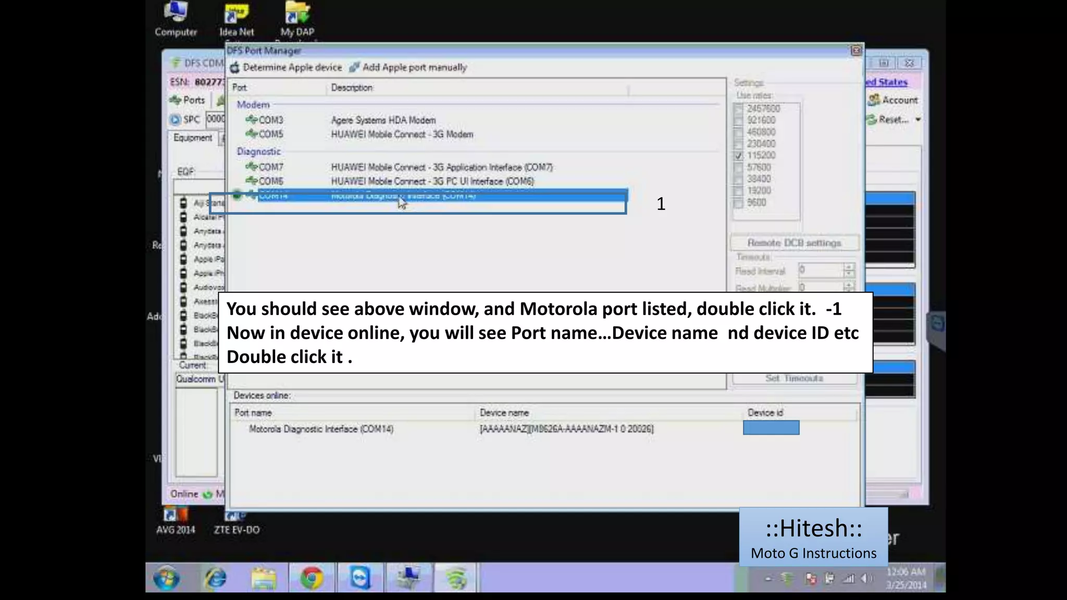Open the AVG 2014 desktop shortcut
The height and width of the screenshot is (600, 1067).
(x=176, y=522)
